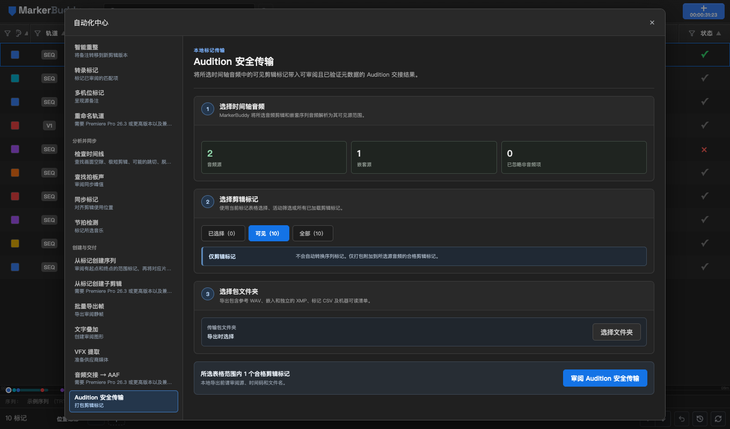Open the 检查时间线 automation
This screenshot has height=429, width=730.
tap(123, 158)
